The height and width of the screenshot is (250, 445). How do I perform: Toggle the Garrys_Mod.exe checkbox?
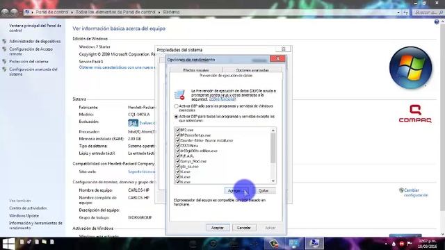(178, 161)
